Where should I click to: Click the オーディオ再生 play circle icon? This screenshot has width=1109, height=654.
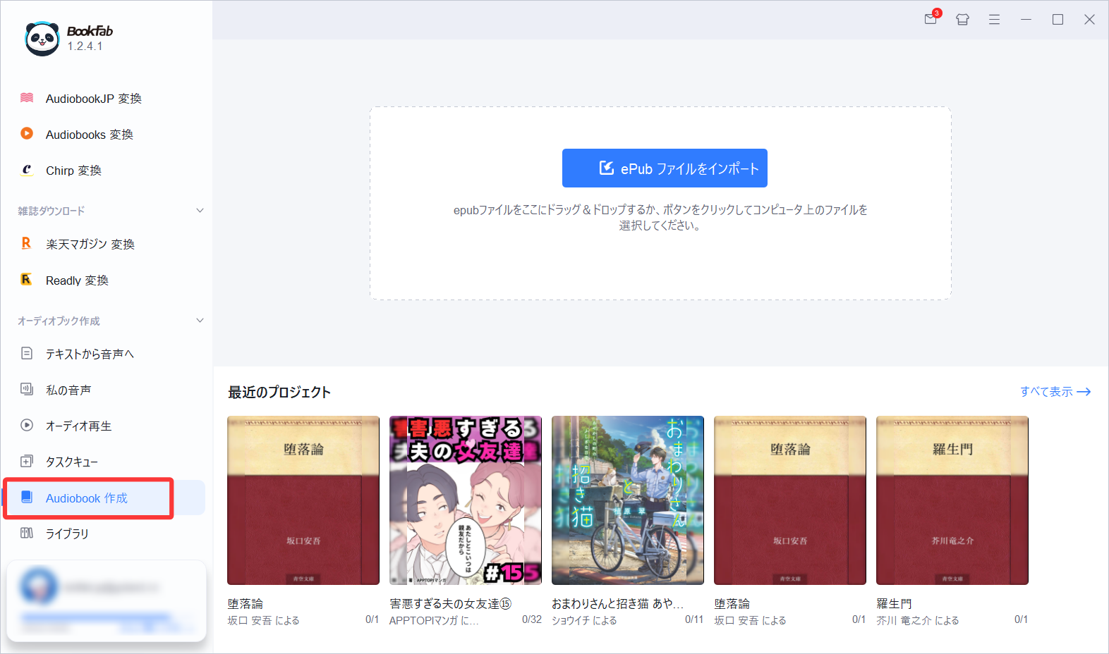[27, 425]
